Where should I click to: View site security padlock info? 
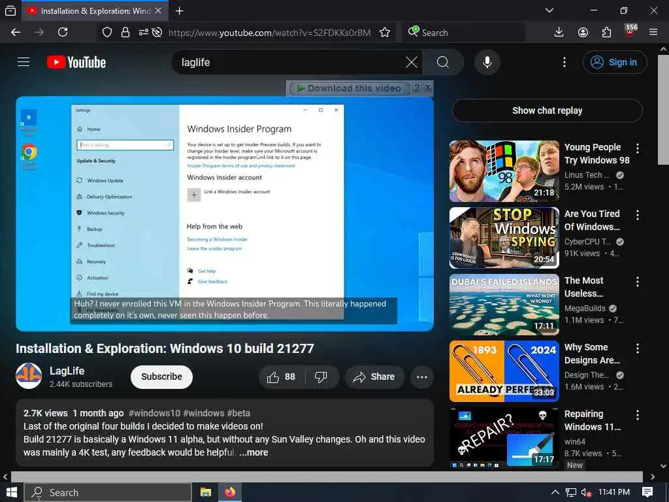[125, 33]
